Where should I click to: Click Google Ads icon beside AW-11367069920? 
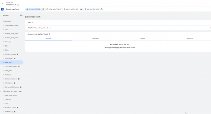coord(81,9)
